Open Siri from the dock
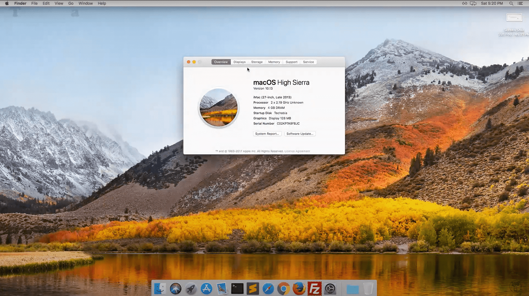This screenshot has width=529, height=296. pyautogui.click(x=176, y=289)
